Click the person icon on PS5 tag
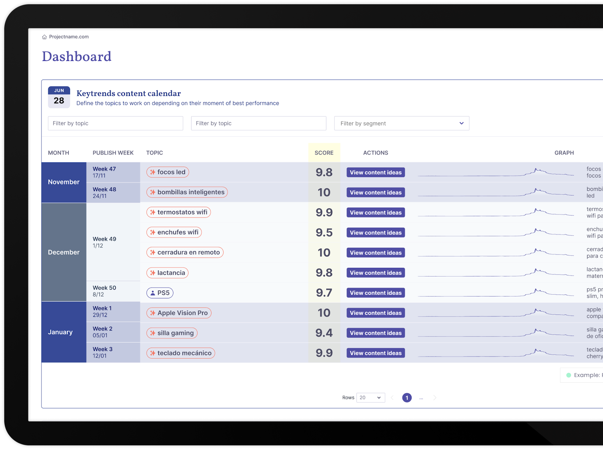The width and height of the screenshot is (603, 449). (x=153, y=293)
